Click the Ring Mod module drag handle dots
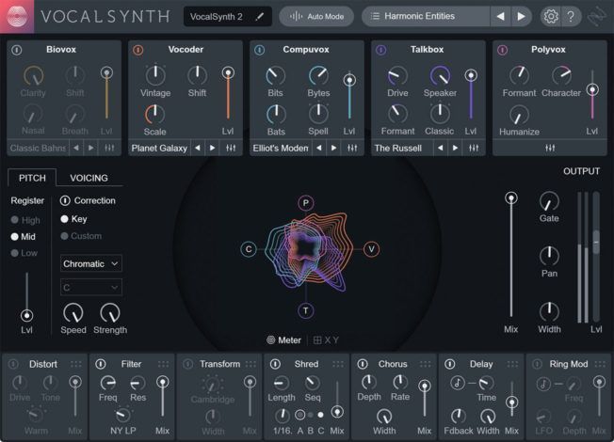 click(x=600, y=364)
